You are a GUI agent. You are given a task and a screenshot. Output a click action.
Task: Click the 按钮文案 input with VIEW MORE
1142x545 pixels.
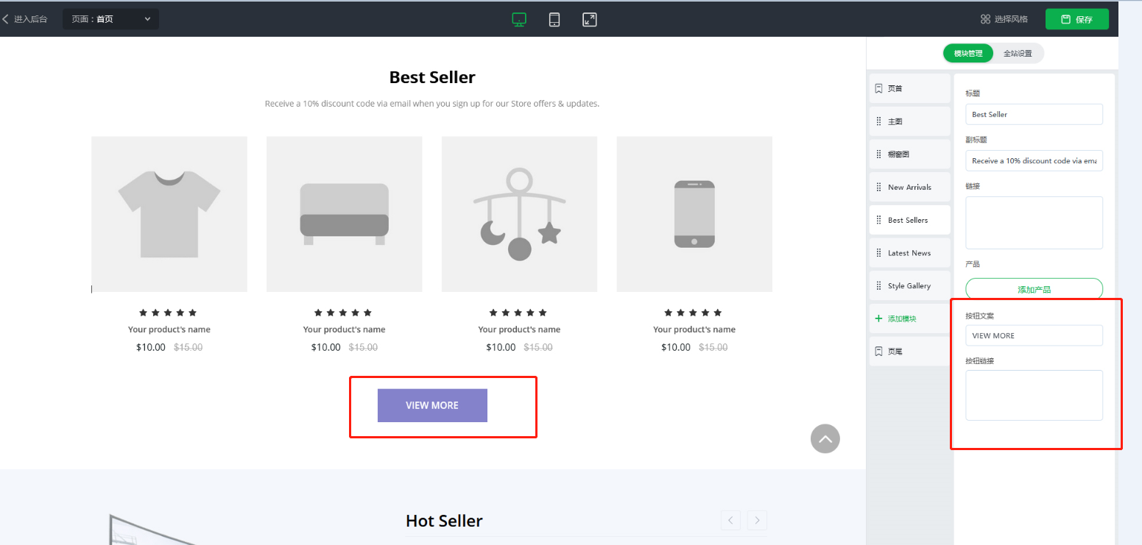1034,335
